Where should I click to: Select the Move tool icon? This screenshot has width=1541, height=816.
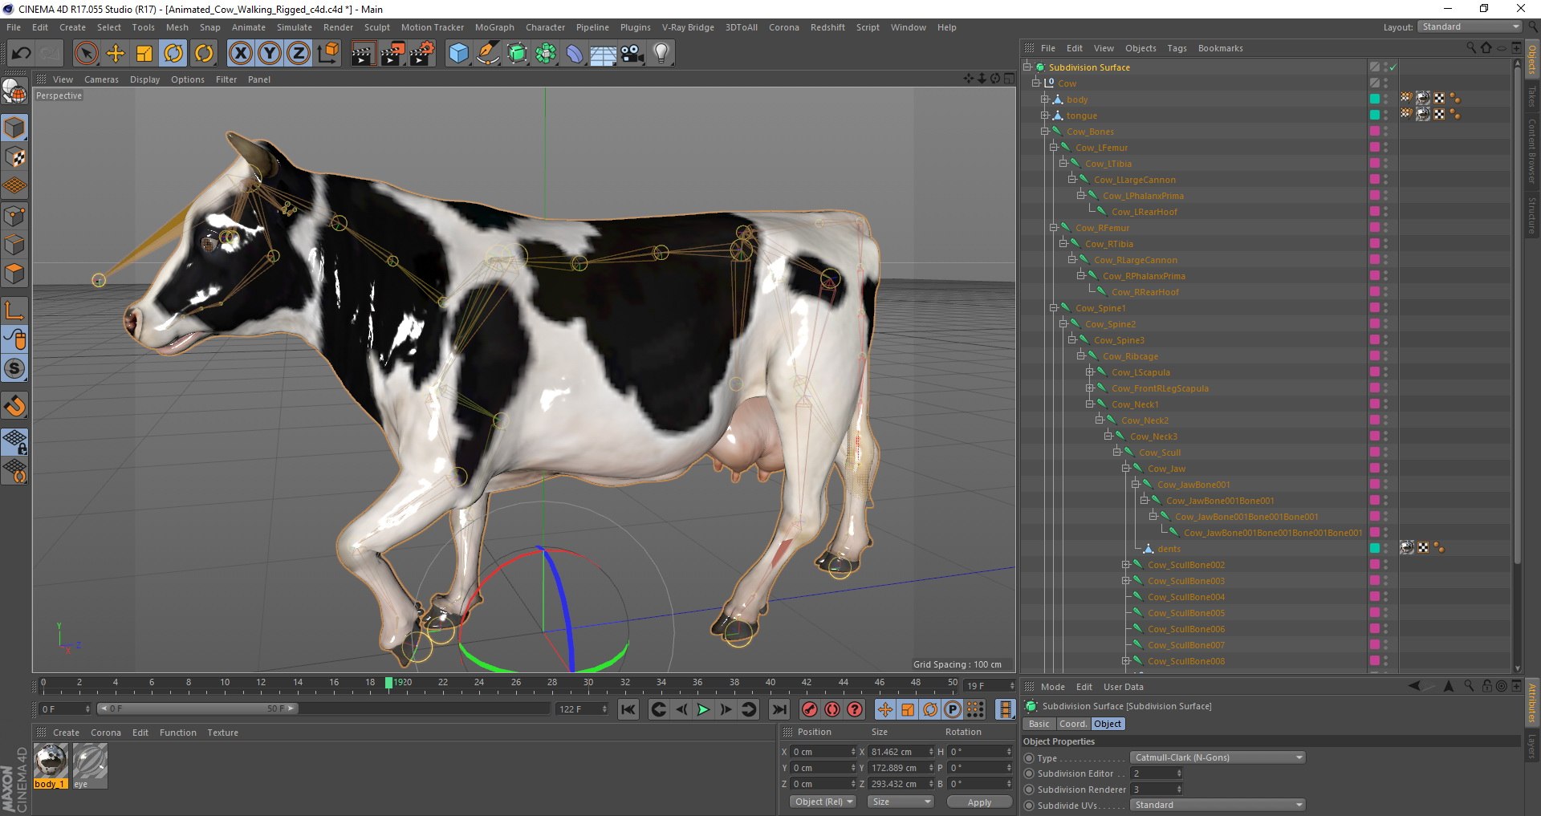pos(116,54)
